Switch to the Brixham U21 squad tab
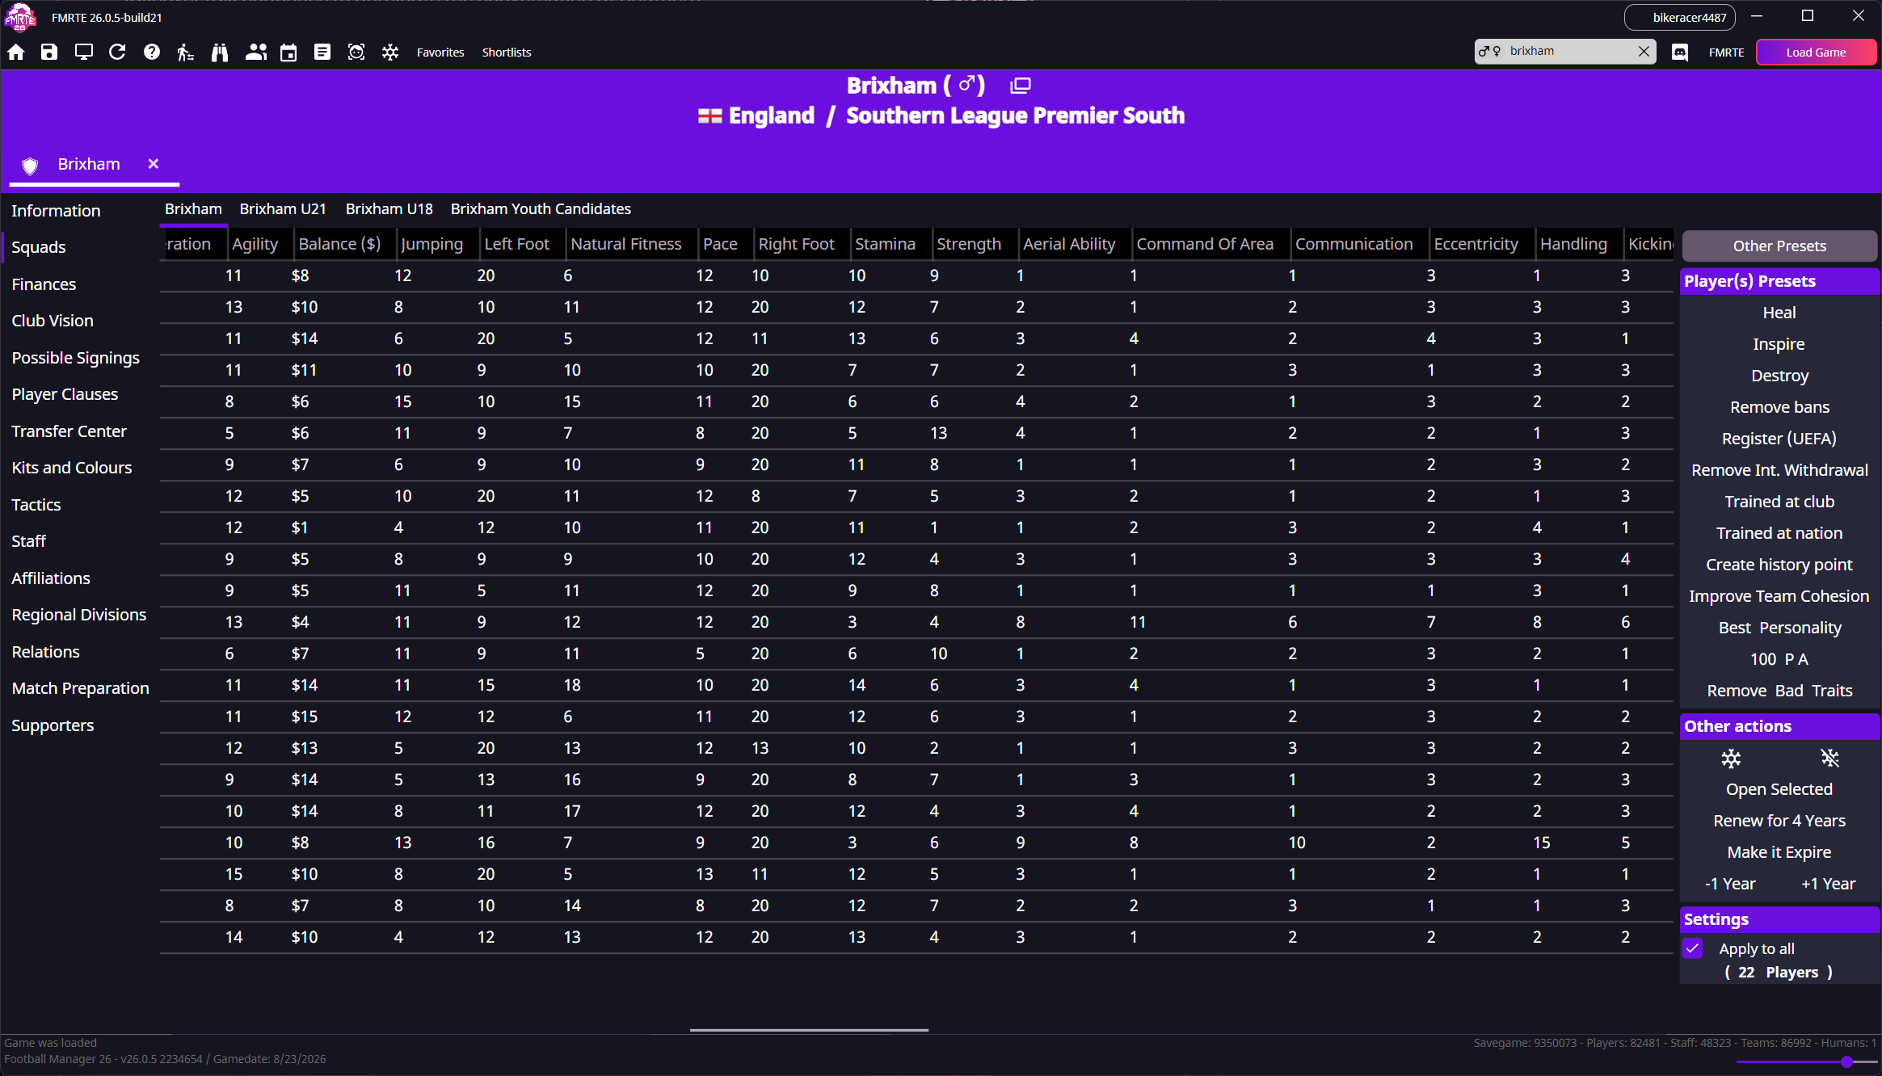This screenshot has height=1076, width=1882. [283, 208]
